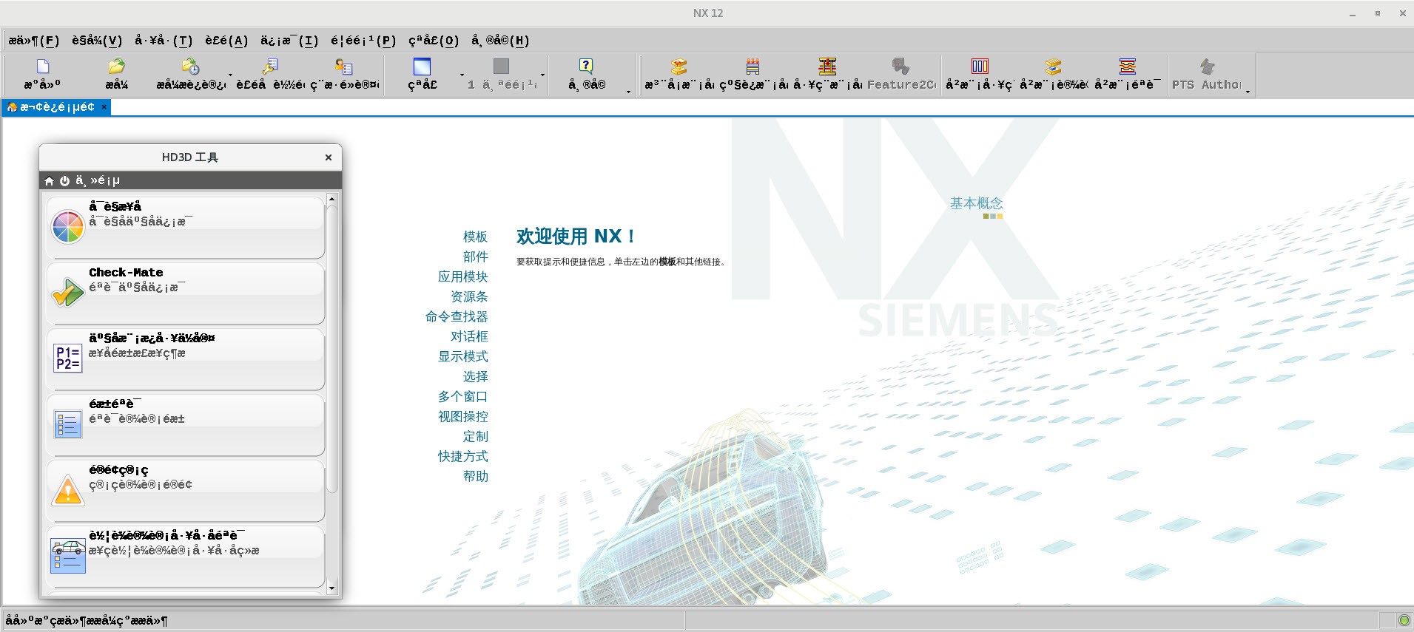Screen dimensions: 1414x632
Task: Click the grayed-out square window icon
Action: tap(501, 67)
